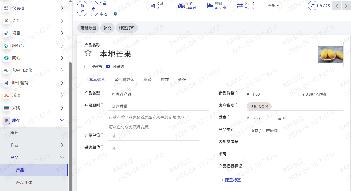Mark 本地芒果 as favorite with star
351x191 pixels.
click(88, 53)
